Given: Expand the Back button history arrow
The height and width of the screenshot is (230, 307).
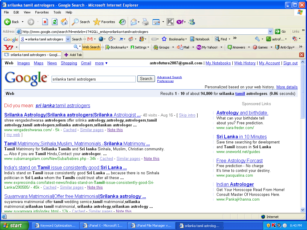Looking at the screenshot, I should pos(22,22).
